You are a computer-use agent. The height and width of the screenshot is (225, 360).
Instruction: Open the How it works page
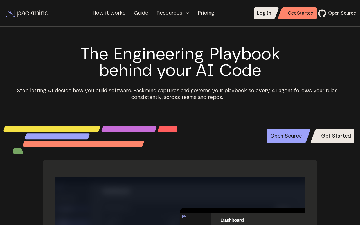click(x=109, y=13)
